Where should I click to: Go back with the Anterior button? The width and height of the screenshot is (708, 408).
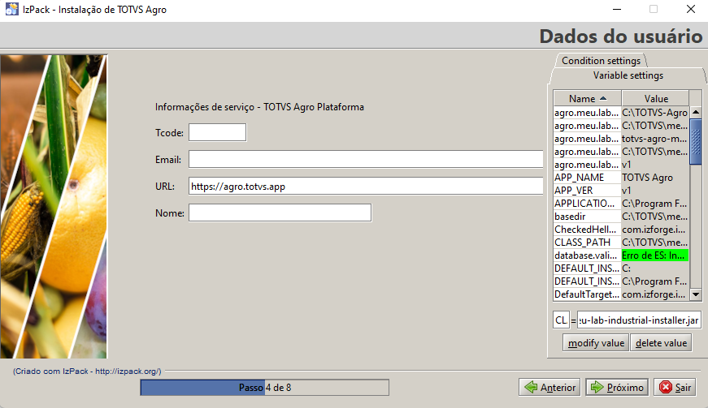[x=549, y=387]
